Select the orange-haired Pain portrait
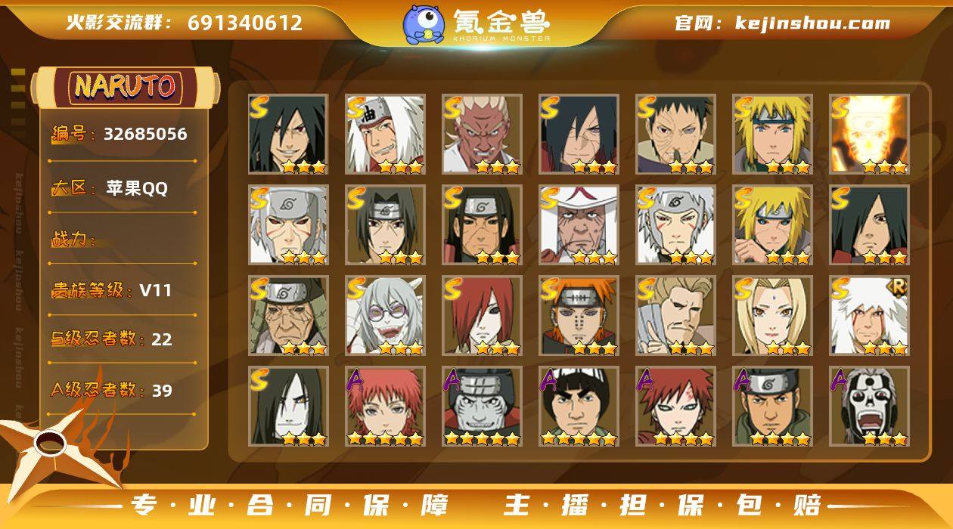The height and width of the screenshot is (529, 953). 579,316
